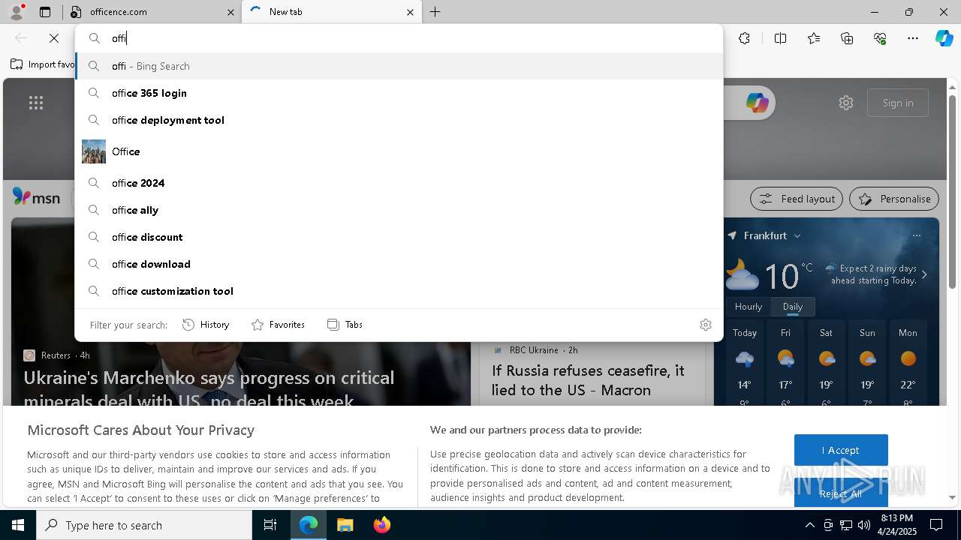This screenshot has height=540, width=961.
Task: Click the msn logo
Action: tap(36, 197)
